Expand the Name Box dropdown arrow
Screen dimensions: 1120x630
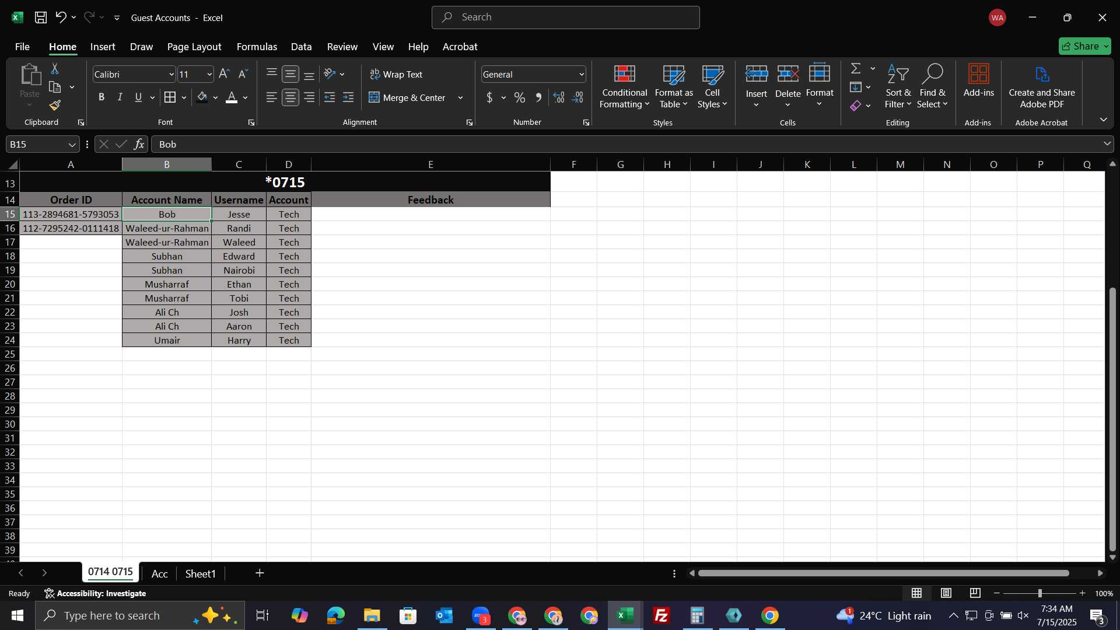click(x=72, y=145)
